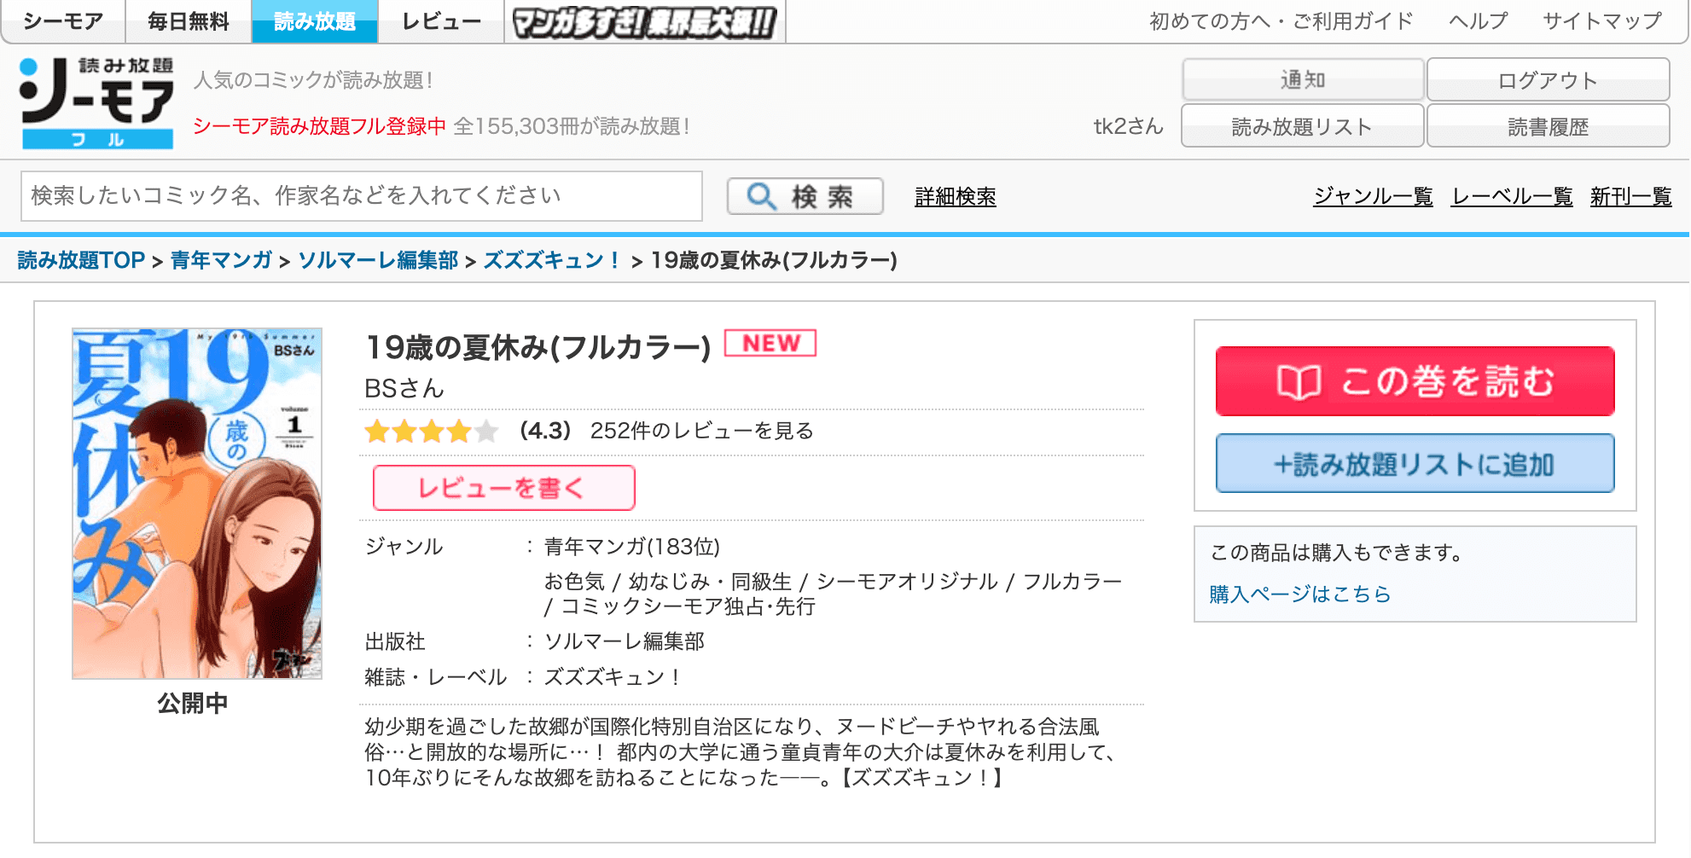Open the 毎日無料 tab
The image size is (1691, 858).
189,21
